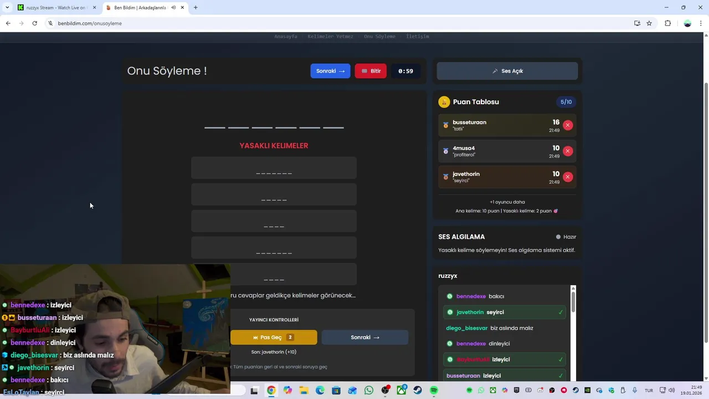This screenshot has width=709, height=399.
Task: Go to Anasayfa in site navigation
Action: click(x=286, y=37)
